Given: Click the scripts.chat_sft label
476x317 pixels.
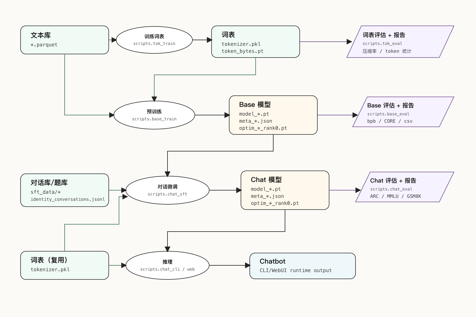Looking at the screenshot, I should 167,194.
